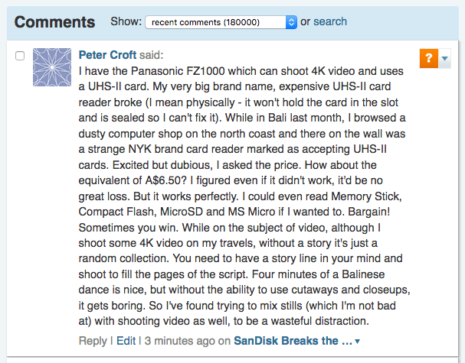The height and width of the screenshot is (363, 465).
Task: Click the word said: after the author name
Action: 151,55
